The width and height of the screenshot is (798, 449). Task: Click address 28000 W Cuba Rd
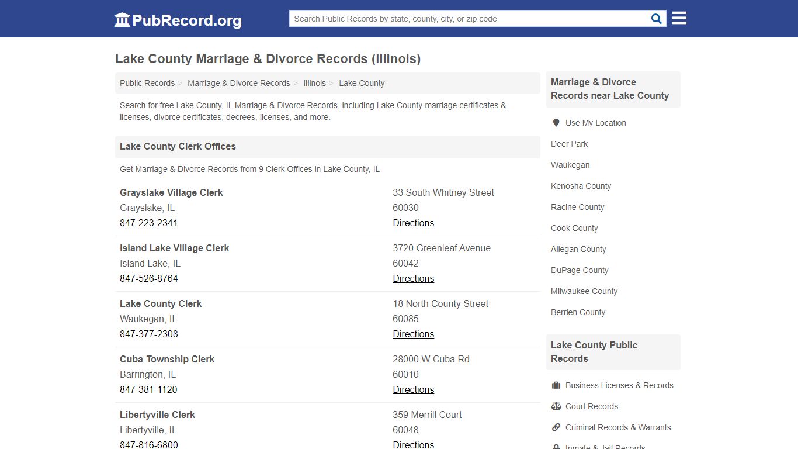431,359
